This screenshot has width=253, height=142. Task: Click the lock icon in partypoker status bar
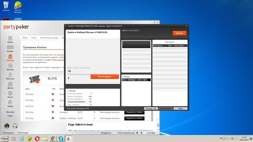pyautogui.click(x=142, y=133)
